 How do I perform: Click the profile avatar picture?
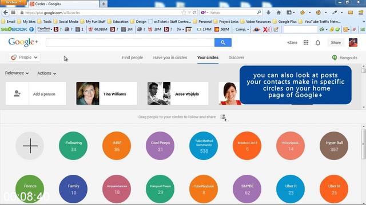coord(353,43)
